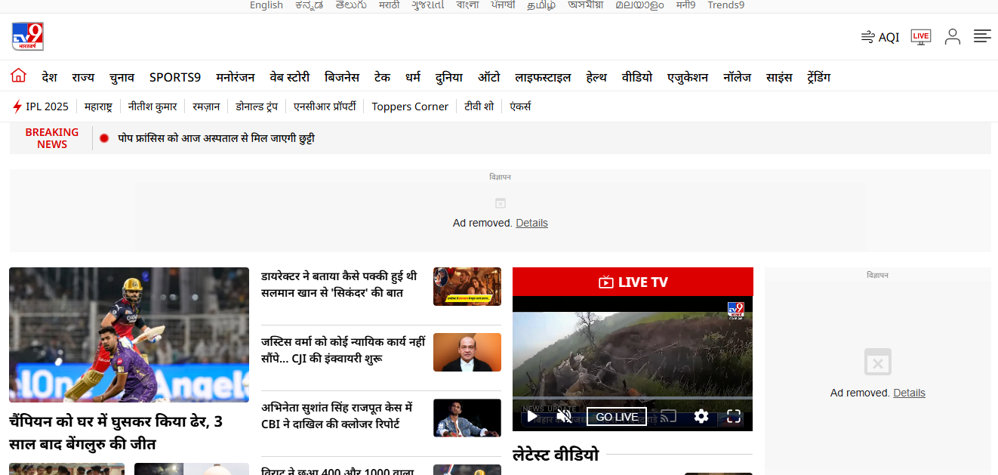Open the Toppers Corner topic
This screenshot has width=998, height=475.
(x=410, y=106)
